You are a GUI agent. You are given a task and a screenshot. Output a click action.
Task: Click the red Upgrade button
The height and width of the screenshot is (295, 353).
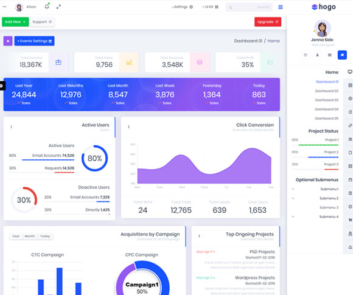(268, 22)
